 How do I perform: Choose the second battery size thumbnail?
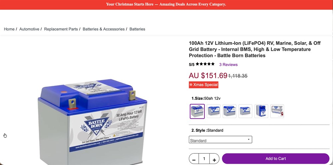point(214,111)
